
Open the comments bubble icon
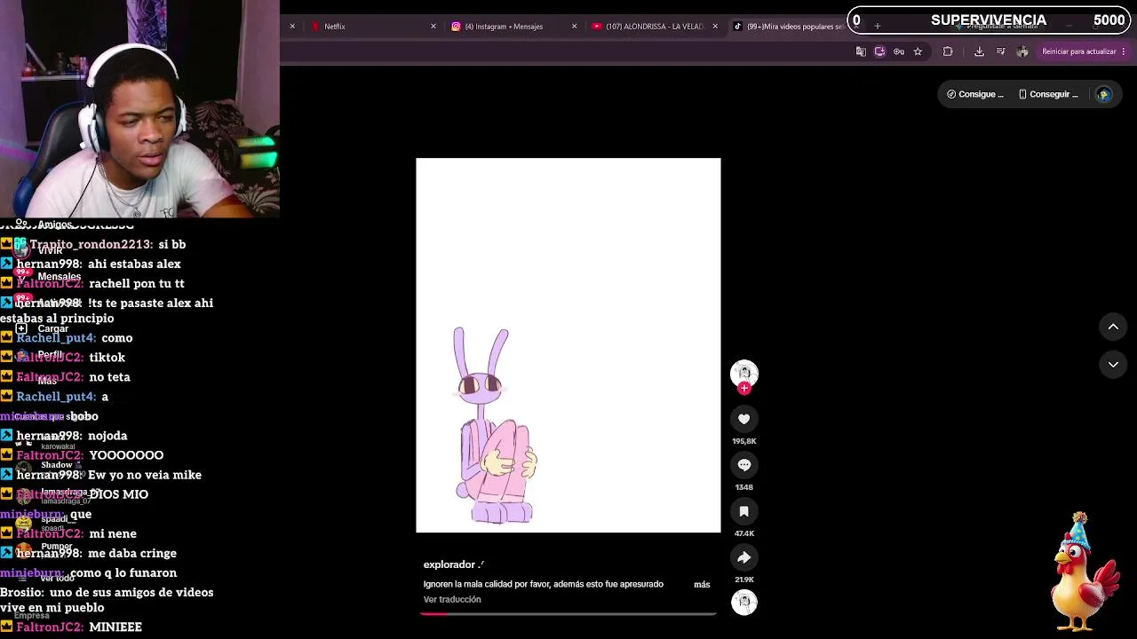click(x=744, y=465)
